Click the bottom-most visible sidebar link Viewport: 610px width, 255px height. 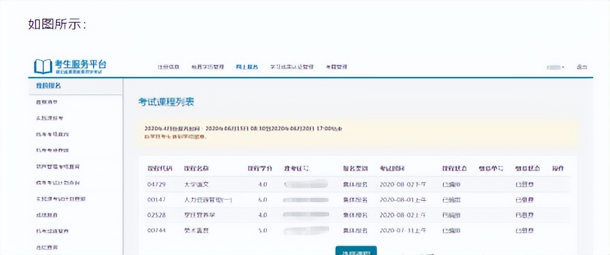click(x=47, y=247)
